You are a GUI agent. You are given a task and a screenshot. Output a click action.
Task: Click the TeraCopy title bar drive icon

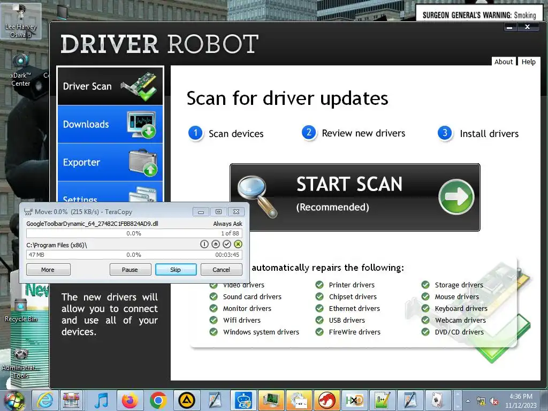(28, 211)
